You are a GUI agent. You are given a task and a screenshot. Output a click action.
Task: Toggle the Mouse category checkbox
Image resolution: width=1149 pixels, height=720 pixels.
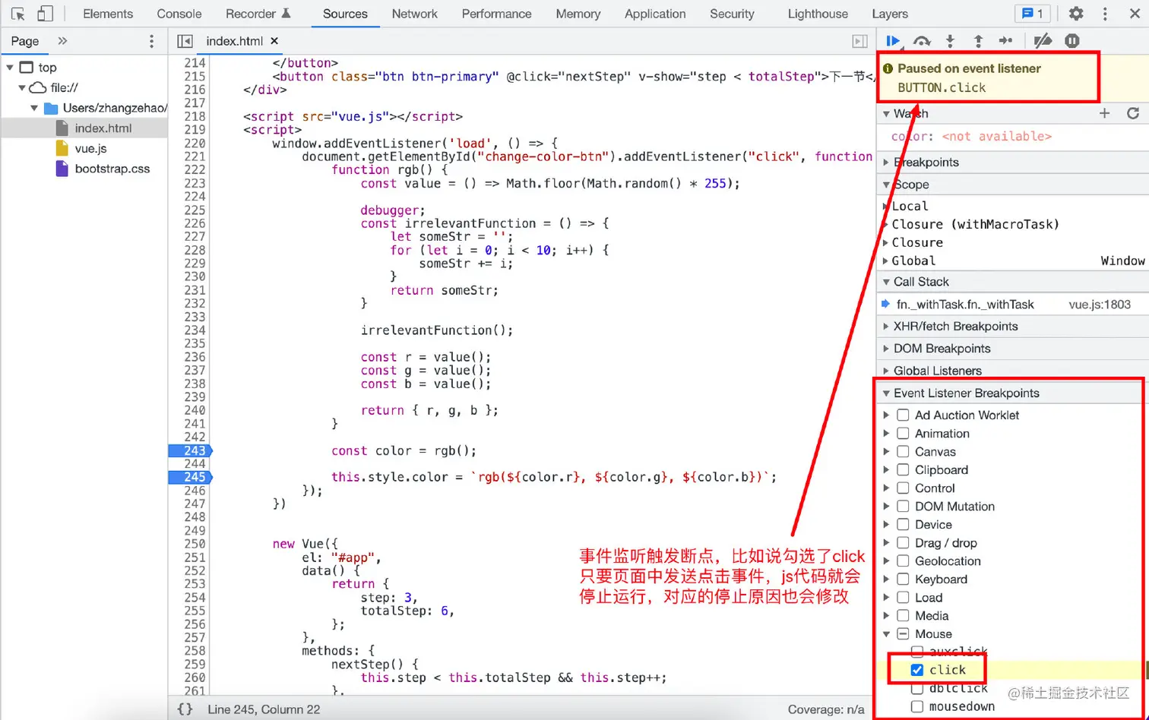(x=903, y=633)
